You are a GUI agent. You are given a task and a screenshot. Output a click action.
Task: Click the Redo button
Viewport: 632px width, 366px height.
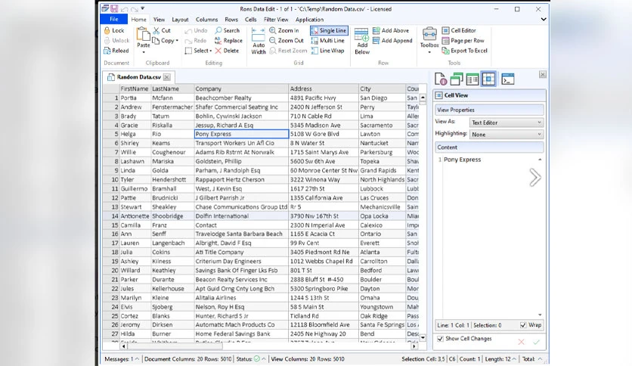[196, 40]
